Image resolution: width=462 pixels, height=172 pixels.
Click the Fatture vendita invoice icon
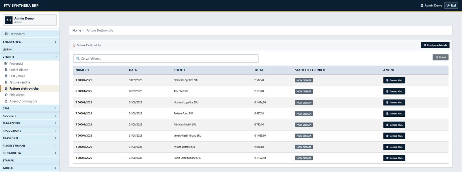coord(6,82)
